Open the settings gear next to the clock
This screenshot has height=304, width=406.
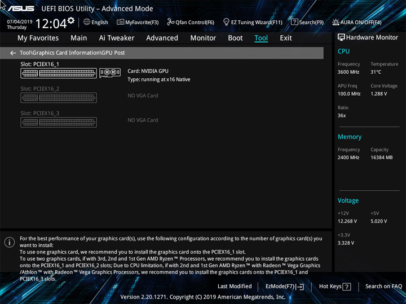click(x=70, y=20)
